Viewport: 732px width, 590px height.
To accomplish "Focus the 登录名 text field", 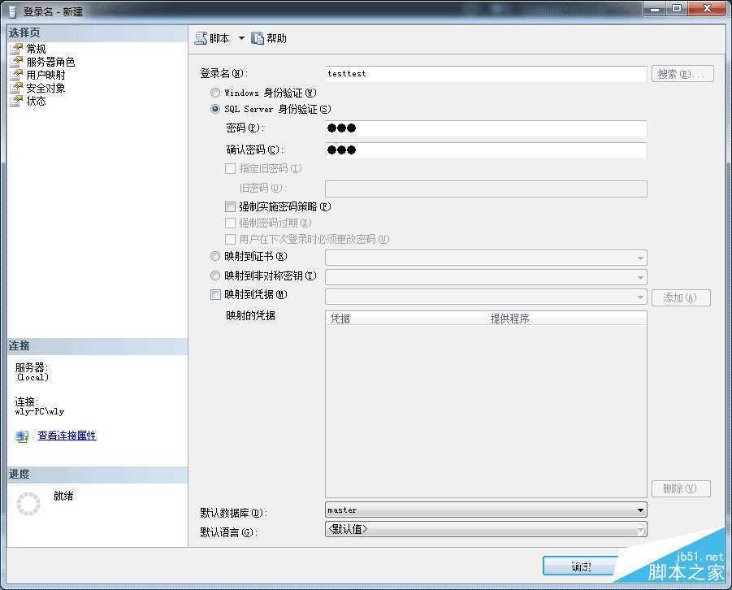I will click(486, 74).
